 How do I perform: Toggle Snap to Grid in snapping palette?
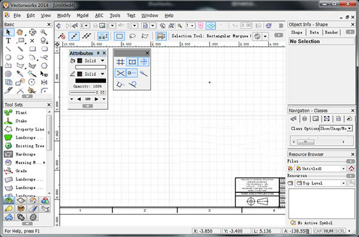[x=120, y=61]
